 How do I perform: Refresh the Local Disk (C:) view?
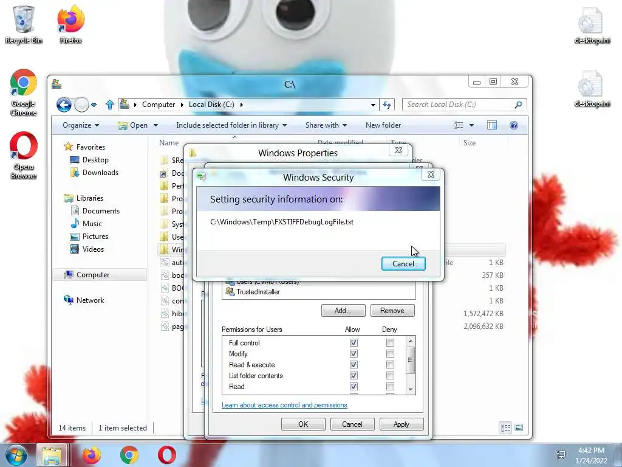click(386, 105)
